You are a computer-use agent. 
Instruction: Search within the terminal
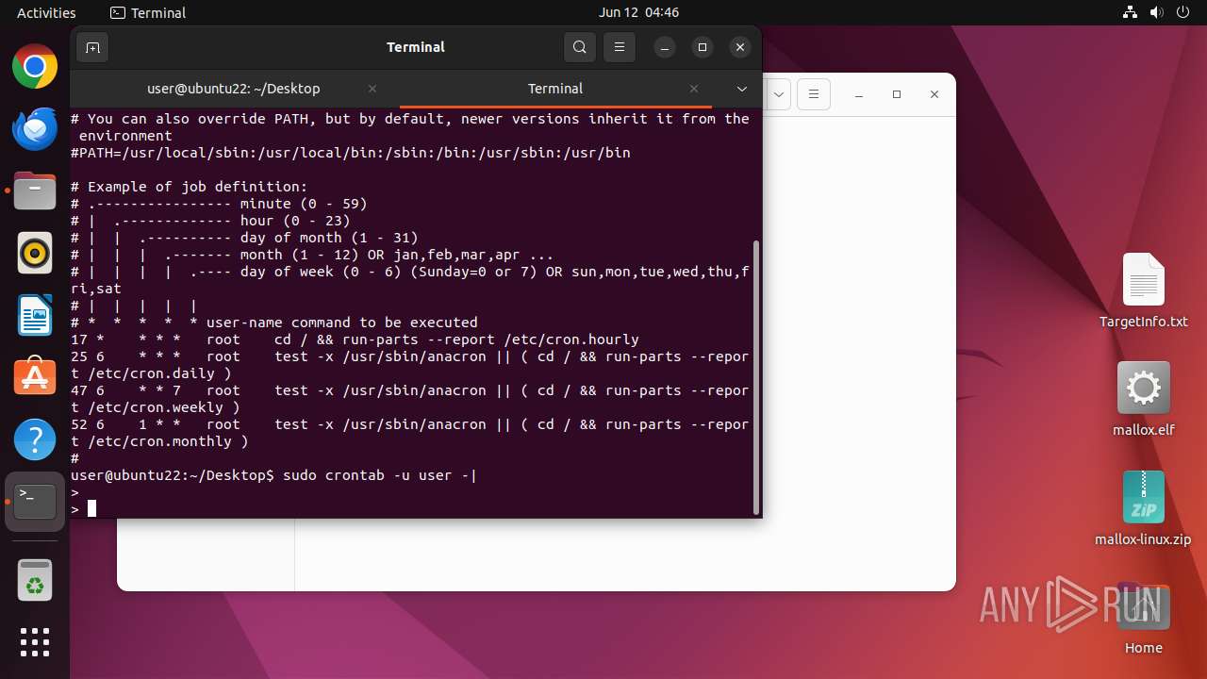tap(580, 47)
